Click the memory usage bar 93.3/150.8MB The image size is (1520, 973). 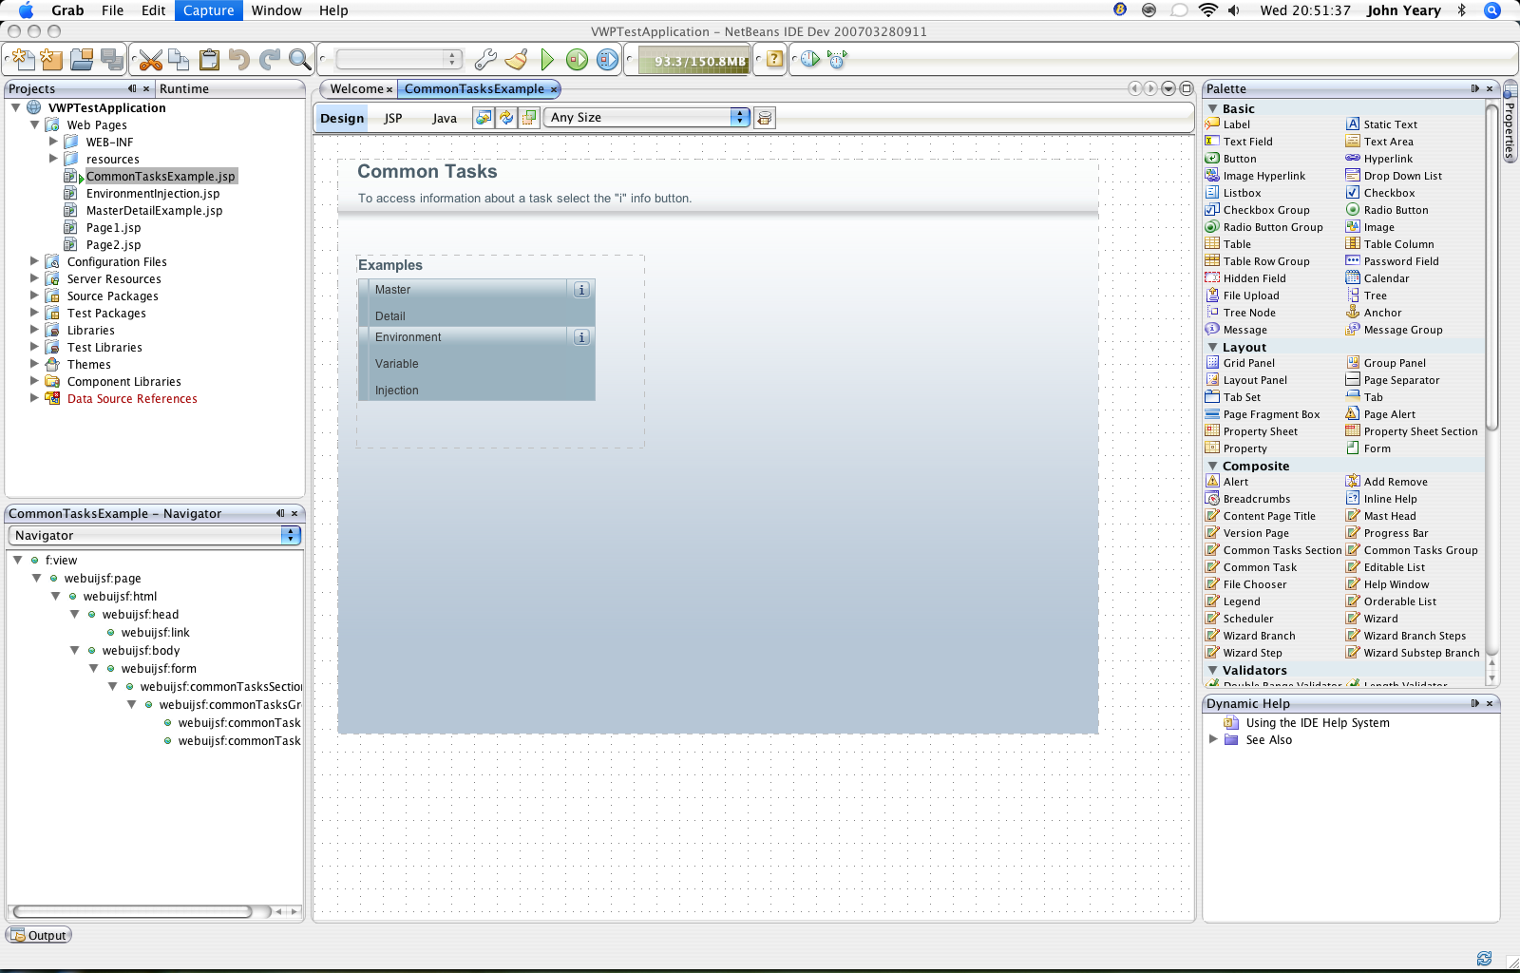click(694, 61)
